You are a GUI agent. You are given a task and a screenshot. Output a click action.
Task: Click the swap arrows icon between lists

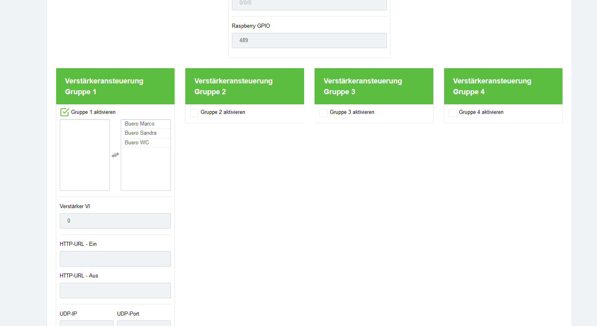pyautogui.click(x=115, y=155)
